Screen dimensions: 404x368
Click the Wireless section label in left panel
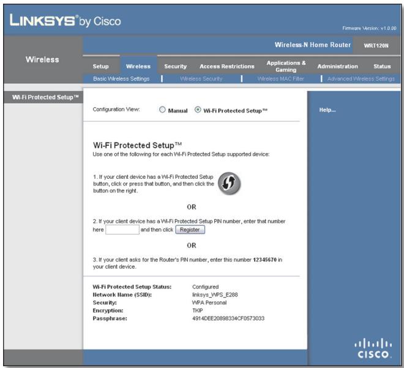[42, 59]
